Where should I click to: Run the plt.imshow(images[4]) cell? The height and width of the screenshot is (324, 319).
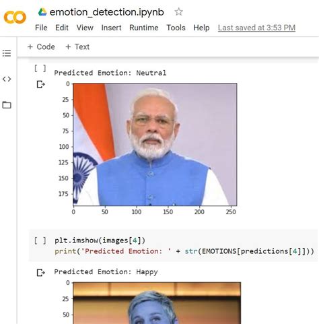coord(40,240)
